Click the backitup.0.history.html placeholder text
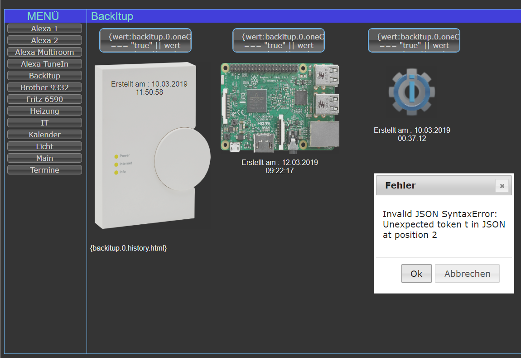Image resolution: width=521 pixels, height=358 pixels. 128,248
